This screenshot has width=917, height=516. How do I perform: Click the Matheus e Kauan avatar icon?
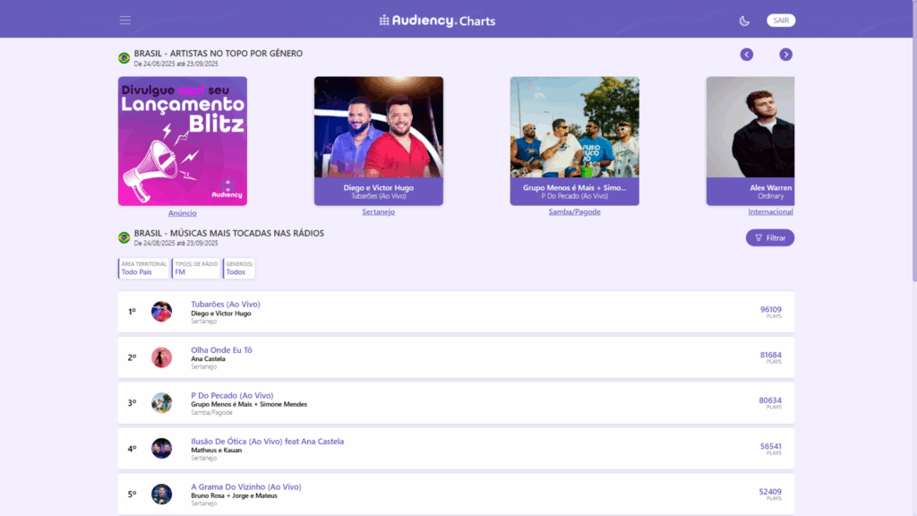(x=161, y=448)
